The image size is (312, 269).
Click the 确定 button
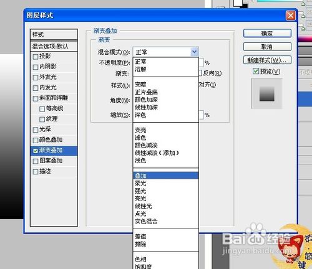pos(267,34)
